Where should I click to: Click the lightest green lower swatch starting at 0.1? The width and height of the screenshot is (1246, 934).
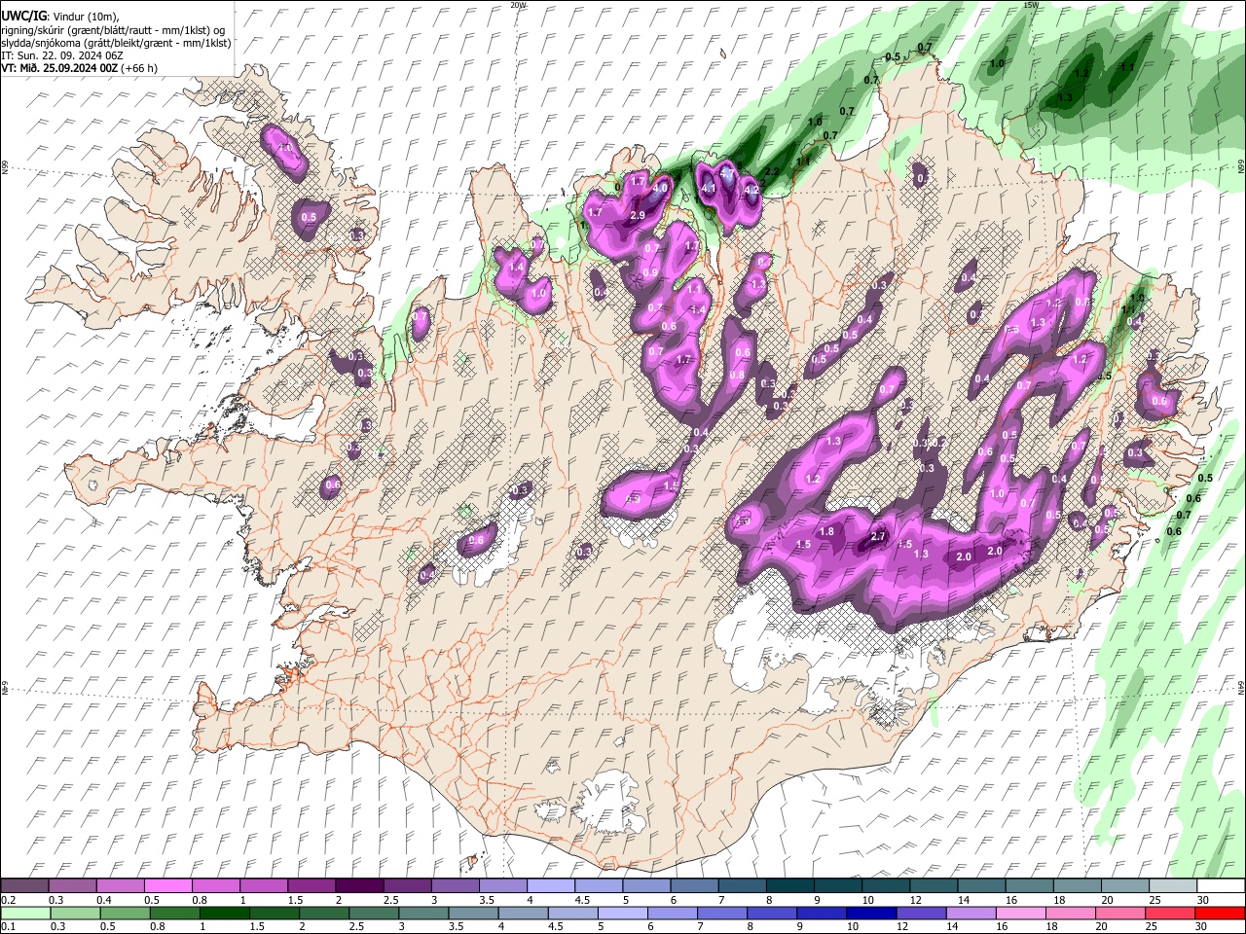point(25,914)
